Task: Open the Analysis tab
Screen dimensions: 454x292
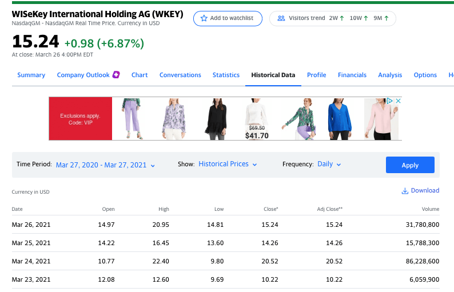Action: (x=390, y=75)
